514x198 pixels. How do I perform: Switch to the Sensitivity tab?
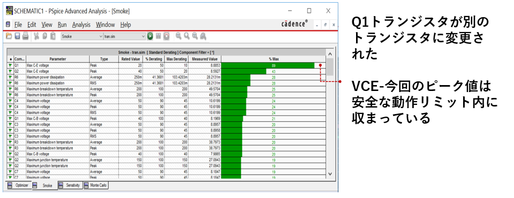pyautogui.click(x=70, y=185)
